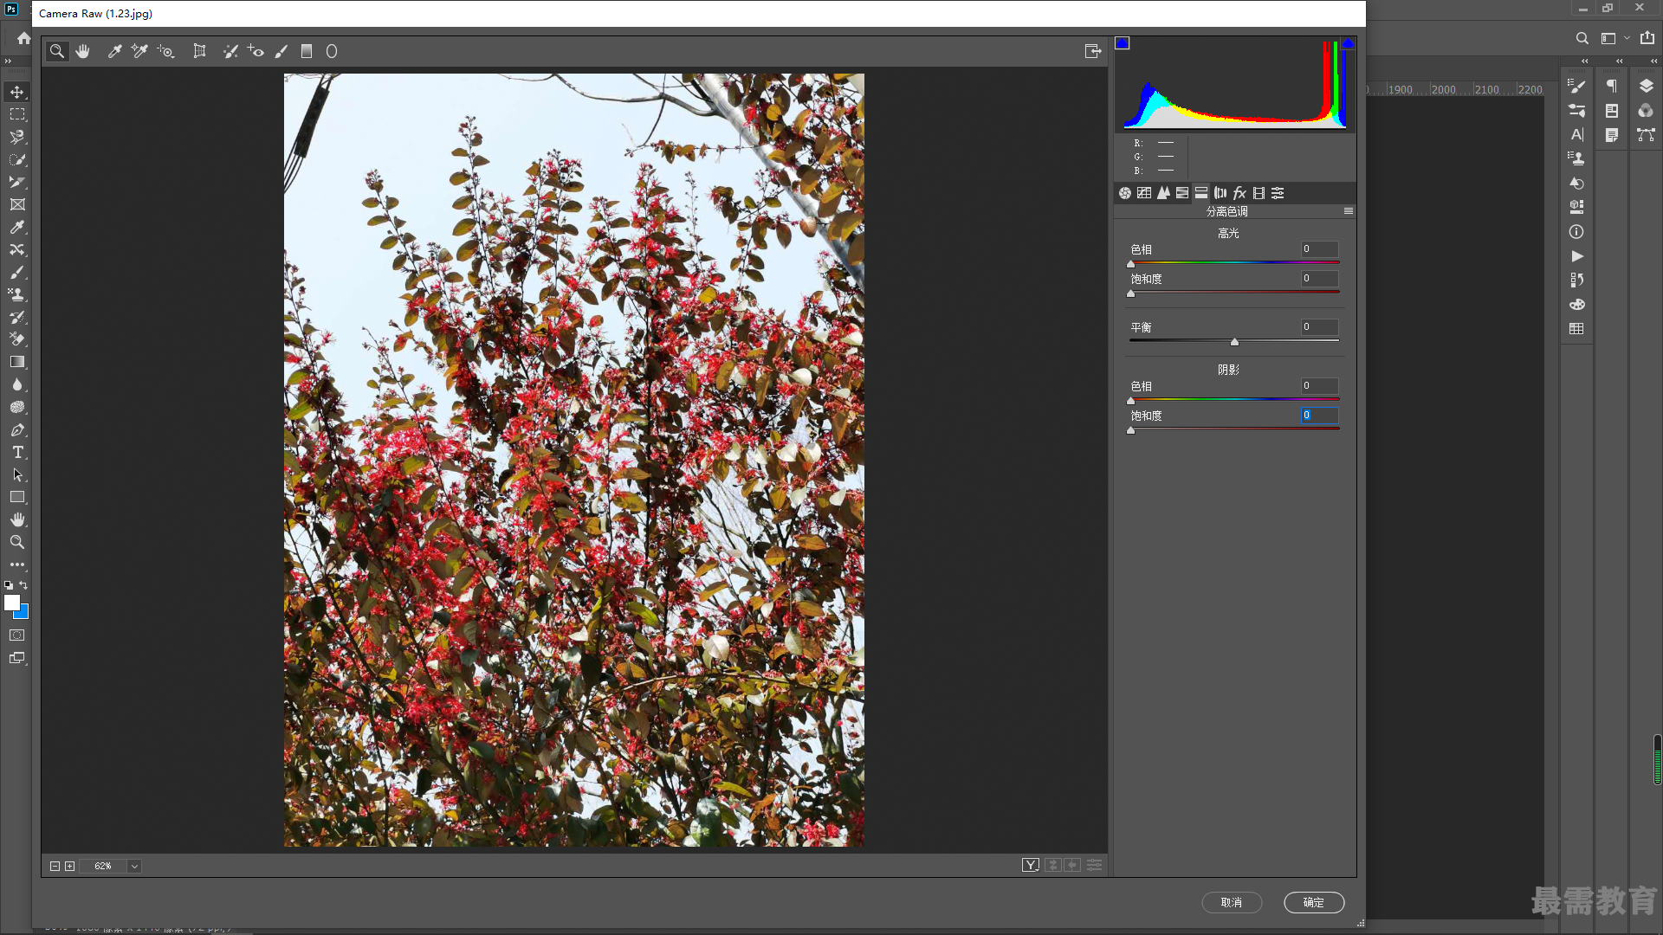Viewport: 1663px width, 935px height.
Task: Click the 确定 confirm button
Action: 1314,902
